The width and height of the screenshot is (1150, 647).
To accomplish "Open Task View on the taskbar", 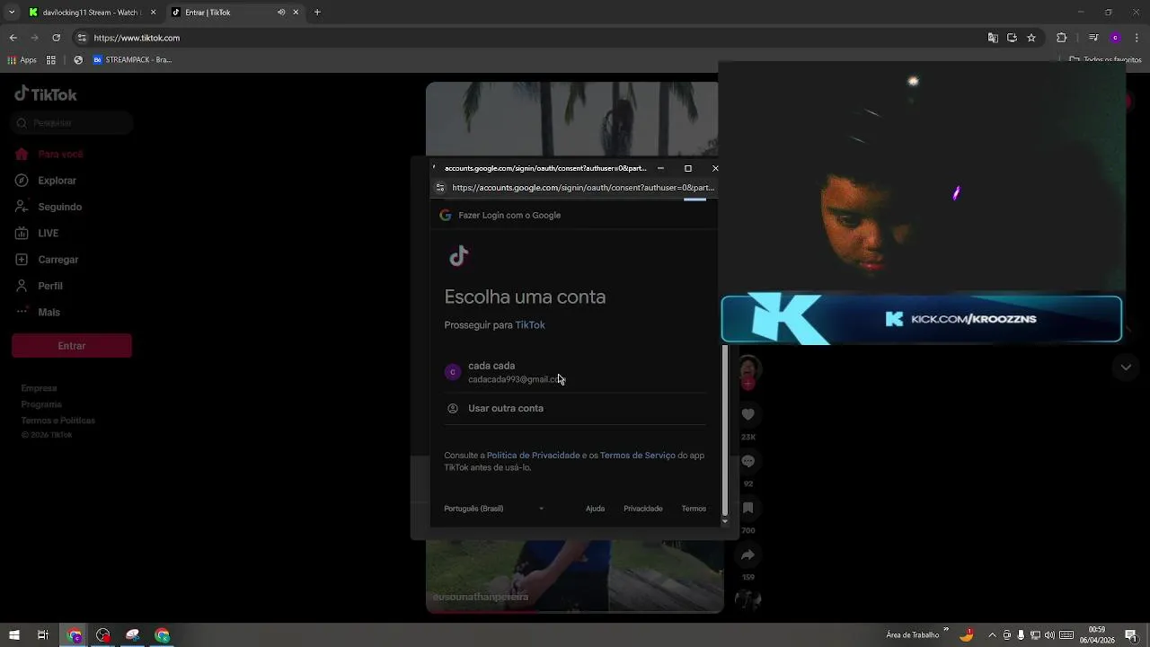I will pos(42,635).
